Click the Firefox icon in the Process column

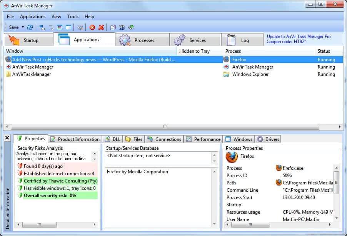(x=226, y=59)
